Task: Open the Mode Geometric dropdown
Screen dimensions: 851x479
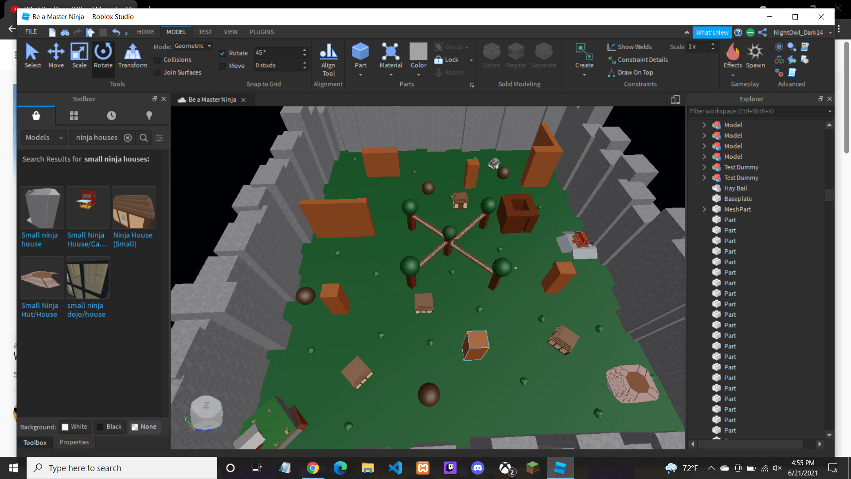Action: (x=193, y=46)
